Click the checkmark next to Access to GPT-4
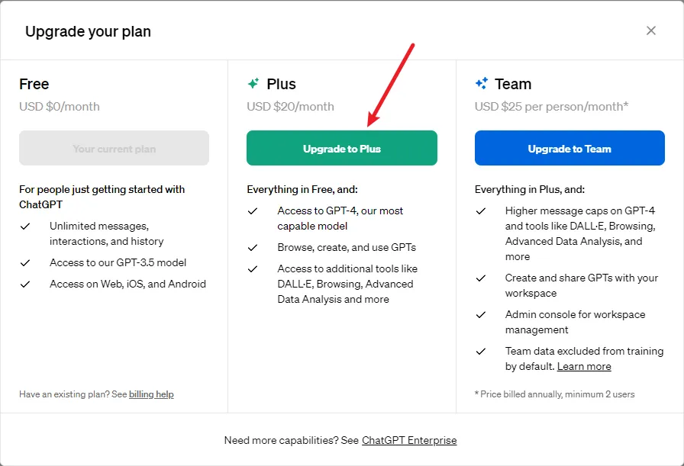 (253, 211)
